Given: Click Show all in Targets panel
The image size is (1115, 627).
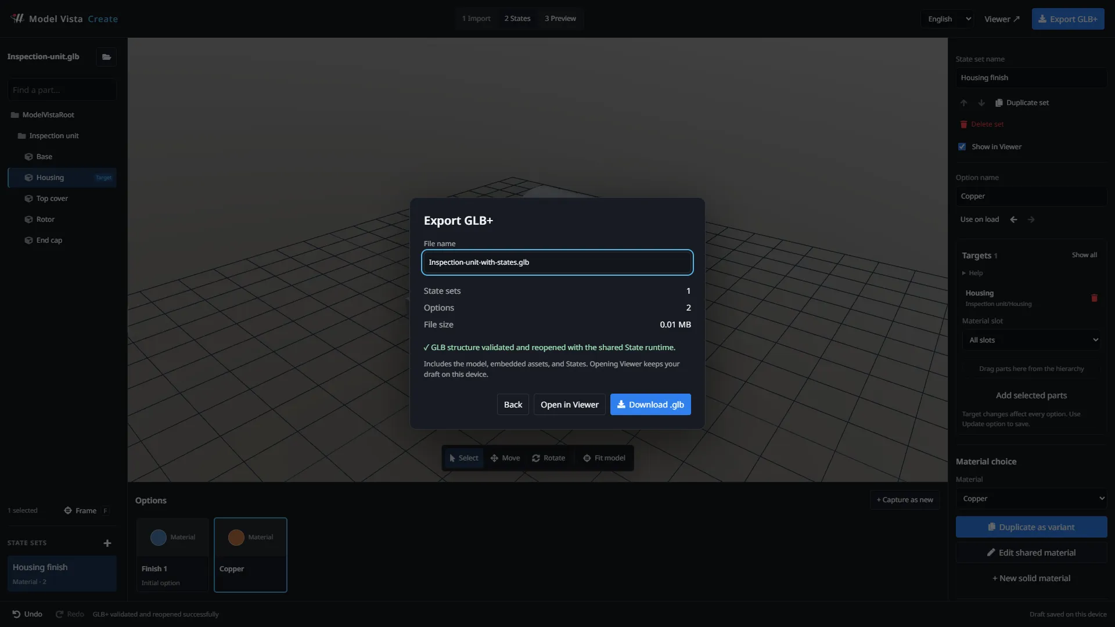Looking at the screenshot, I should pos(1084,255).
